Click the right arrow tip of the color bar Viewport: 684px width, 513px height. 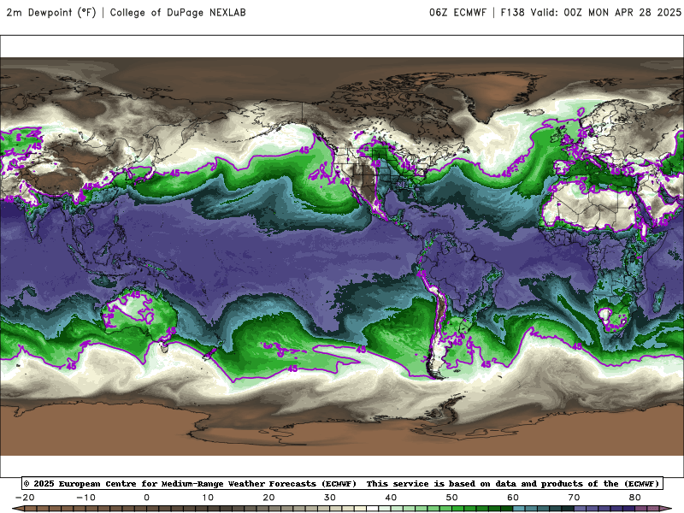click(668, 509)
